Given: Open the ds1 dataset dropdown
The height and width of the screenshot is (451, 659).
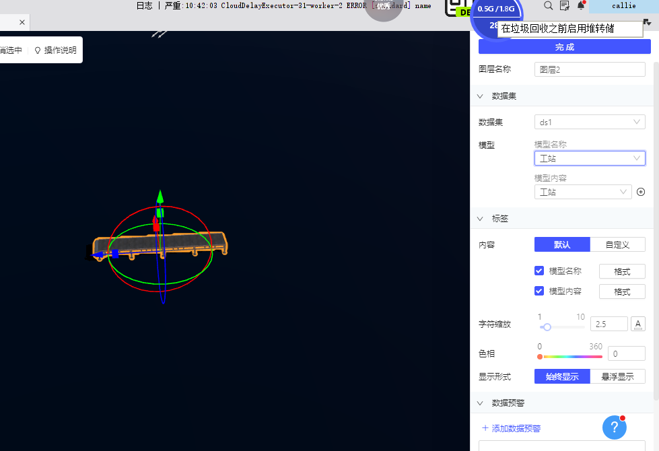Looking at the screenshot, I should click(x=590, y=123).
